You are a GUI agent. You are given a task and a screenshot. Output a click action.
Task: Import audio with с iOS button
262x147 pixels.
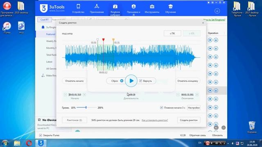point(192,33)
